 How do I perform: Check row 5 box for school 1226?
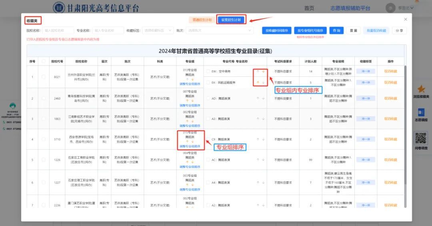click(x=44, y=160)
